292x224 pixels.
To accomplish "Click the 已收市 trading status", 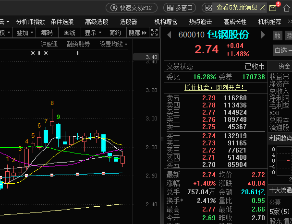I will click(x=255, y=66).
